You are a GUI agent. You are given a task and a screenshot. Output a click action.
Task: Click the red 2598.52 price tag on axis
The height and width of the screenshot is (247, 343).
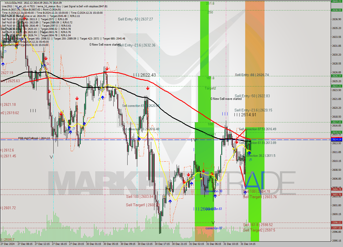337,222
